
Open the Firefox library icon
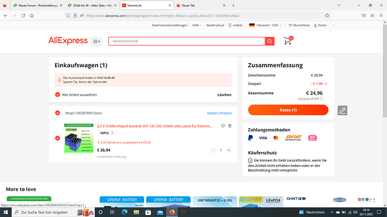[372, 16]
